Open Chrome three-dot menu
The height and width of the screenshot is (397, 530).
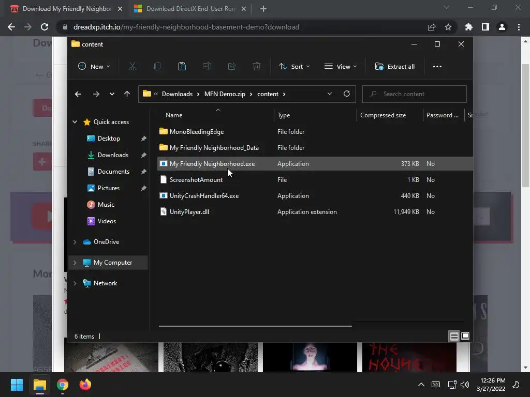click(x=519, y=27)
